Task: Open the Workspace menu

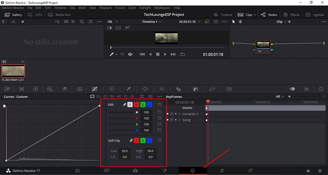Action: point(162,8)
